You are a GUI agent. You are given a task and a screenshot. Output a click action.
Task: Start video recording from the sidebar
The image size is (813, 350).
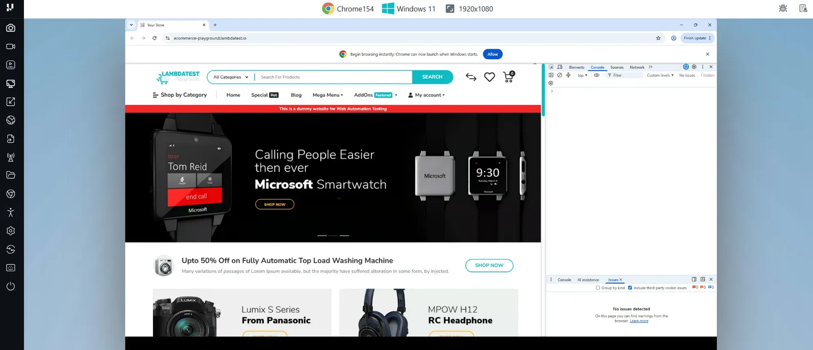11,46
